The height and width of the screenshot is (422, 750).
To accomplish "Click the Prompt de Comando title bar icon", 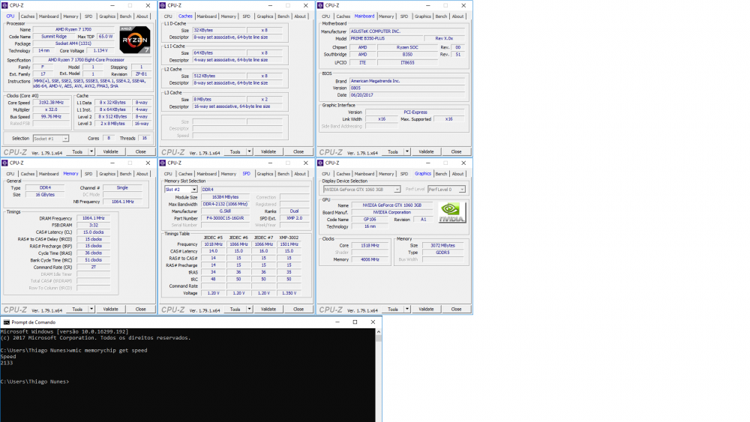I will [6, 322].
